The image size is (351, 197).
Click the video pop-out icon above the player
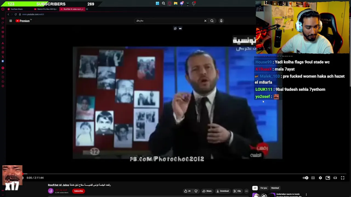(x=175, y=28)
